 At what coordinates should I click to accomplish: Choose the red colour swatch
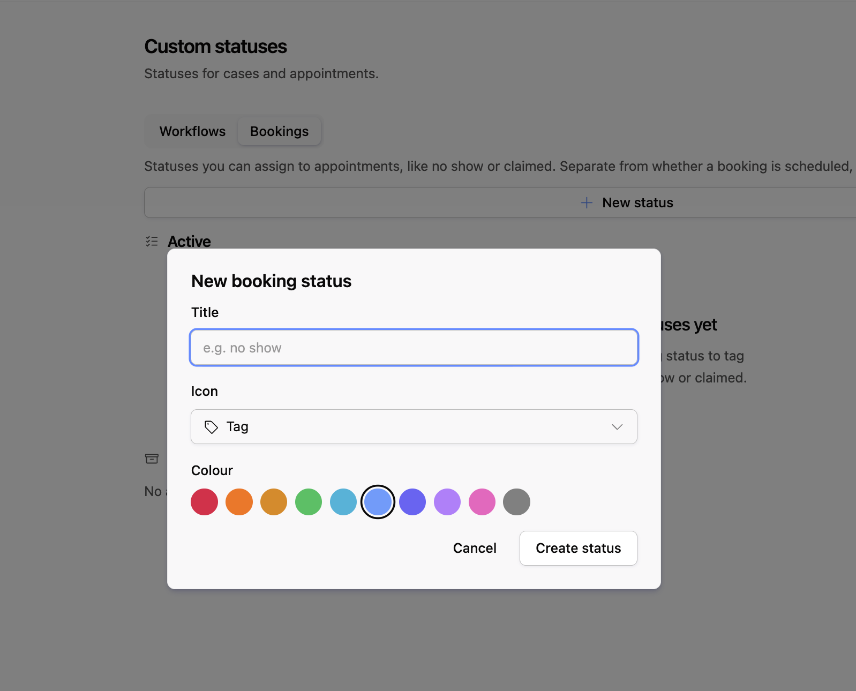click(204, 502)
